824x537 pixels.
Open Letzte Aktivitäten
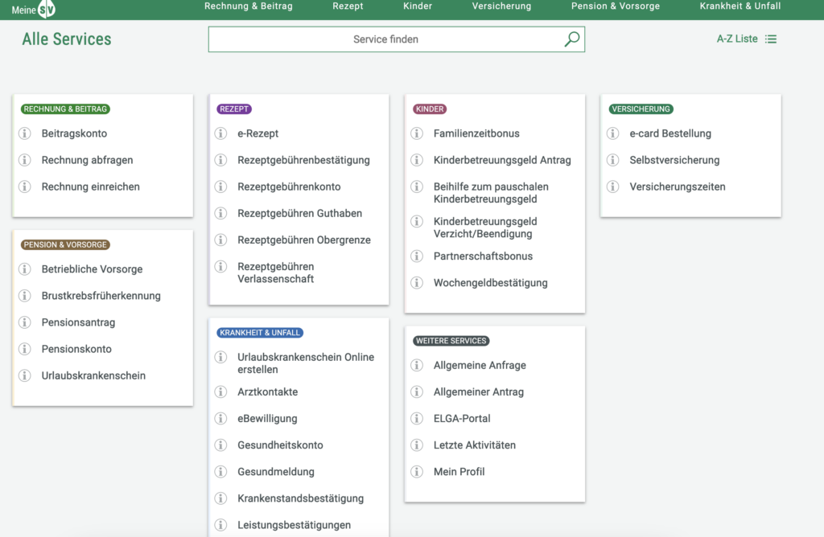click(475, 445)
